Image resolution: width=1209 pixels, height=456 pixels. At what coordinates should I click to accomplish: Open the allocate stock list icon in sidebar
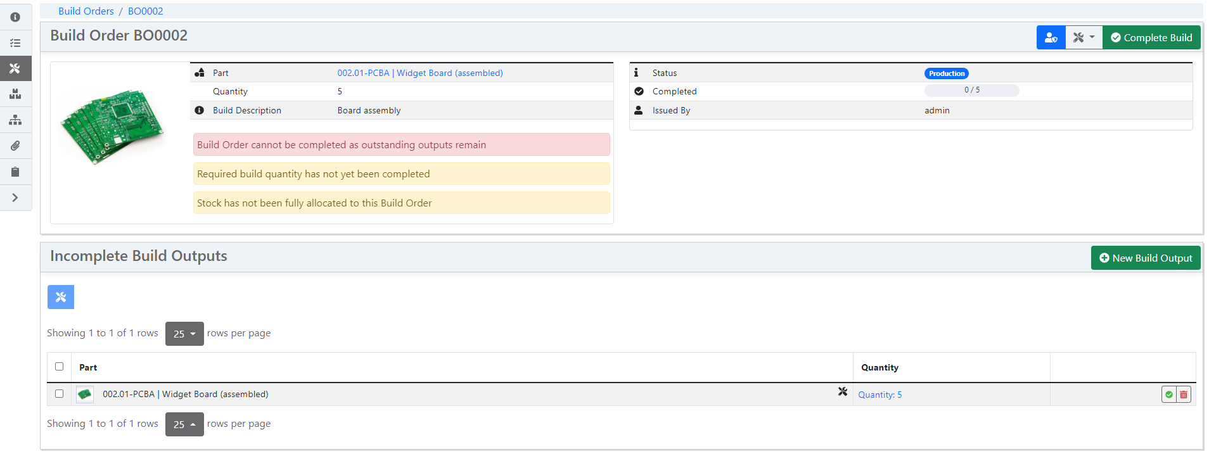tap(15, 43)
